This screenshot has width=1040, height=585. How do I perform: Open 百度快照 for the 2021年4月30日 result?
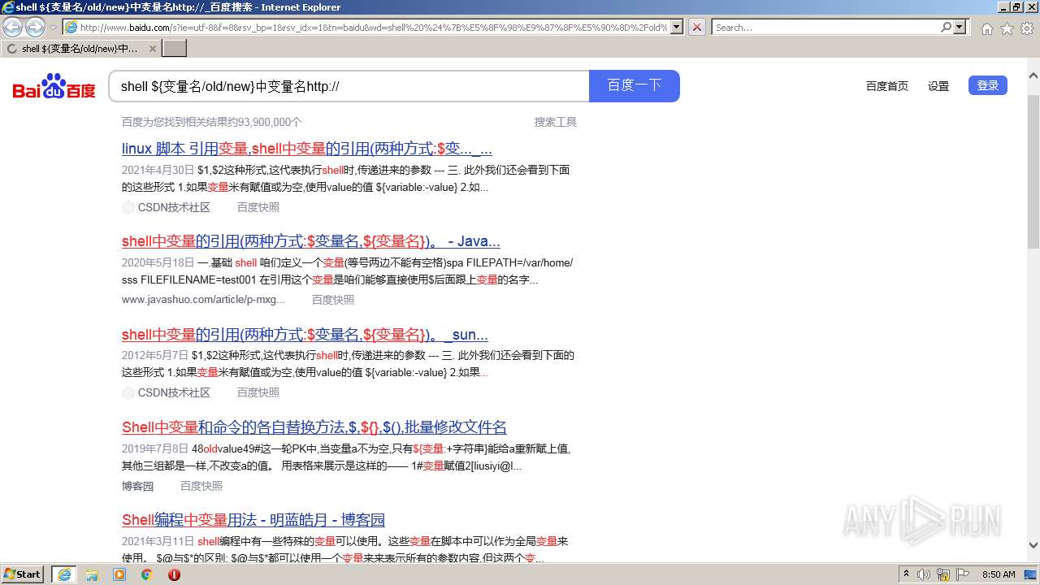point(258,207)
